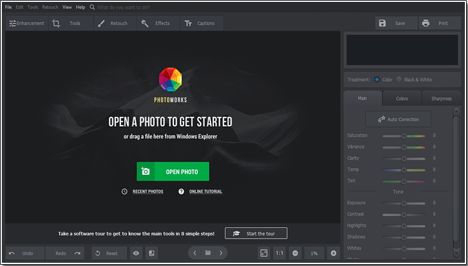The image size is (468, 266).
Task: Click the Exposure value 0
Action: pyautogui.click(x=434, y=203)
